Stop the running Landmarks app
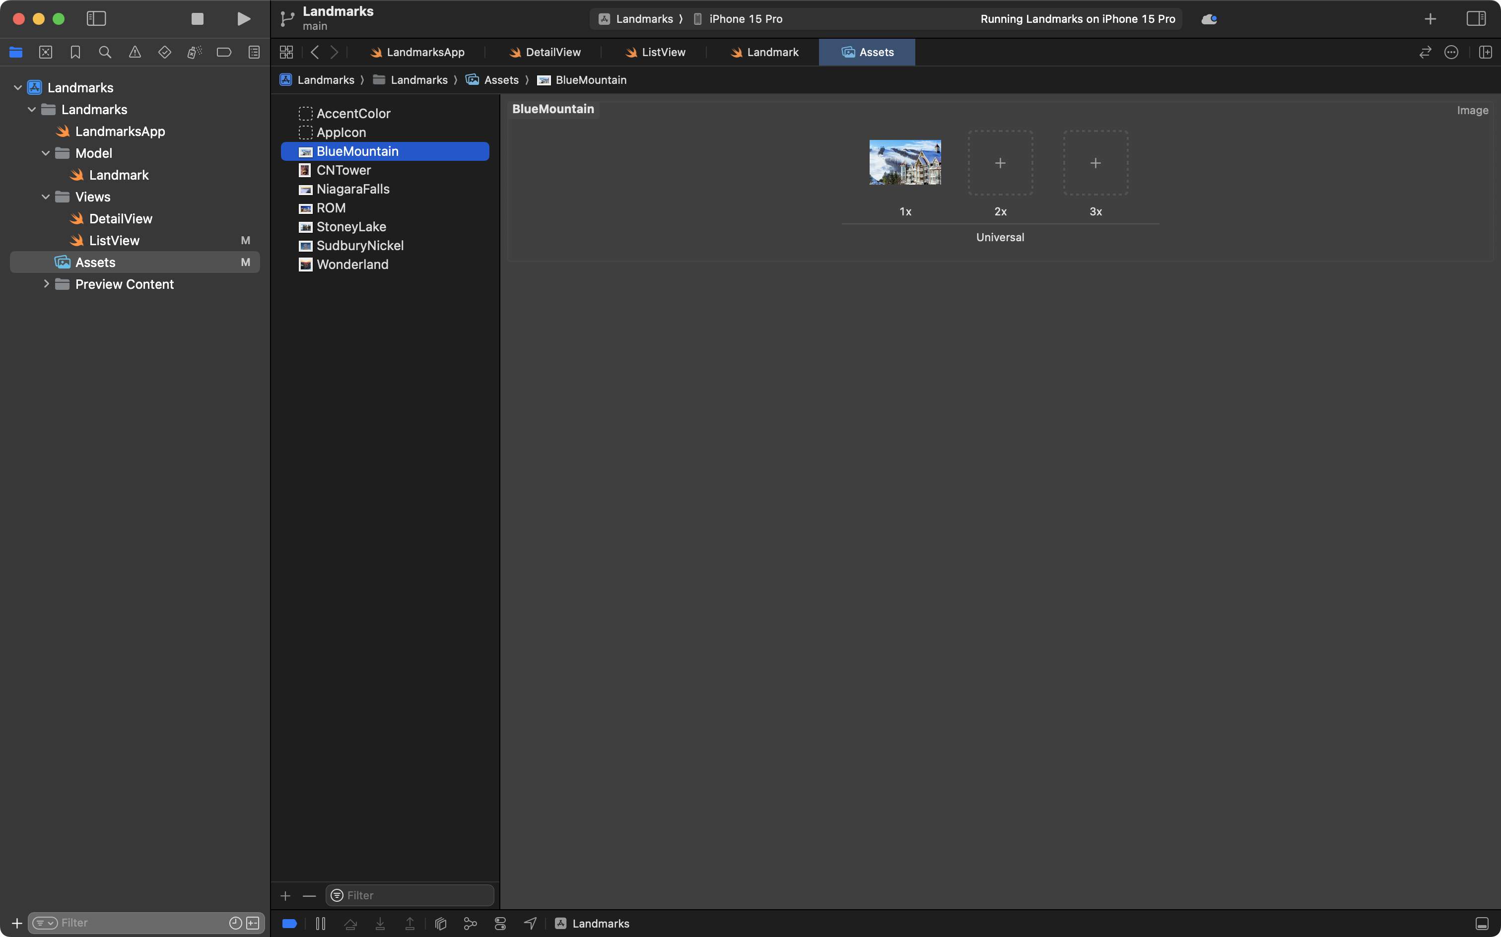 coord(197,18)
